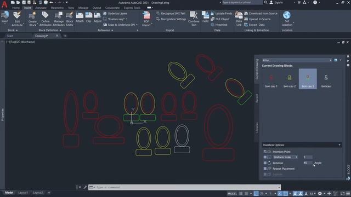This screenshot has height=197, width=351.
Task: Open the Libraries tab in Blocks palette
Action: pyautogui.click(x=257, y=128)
